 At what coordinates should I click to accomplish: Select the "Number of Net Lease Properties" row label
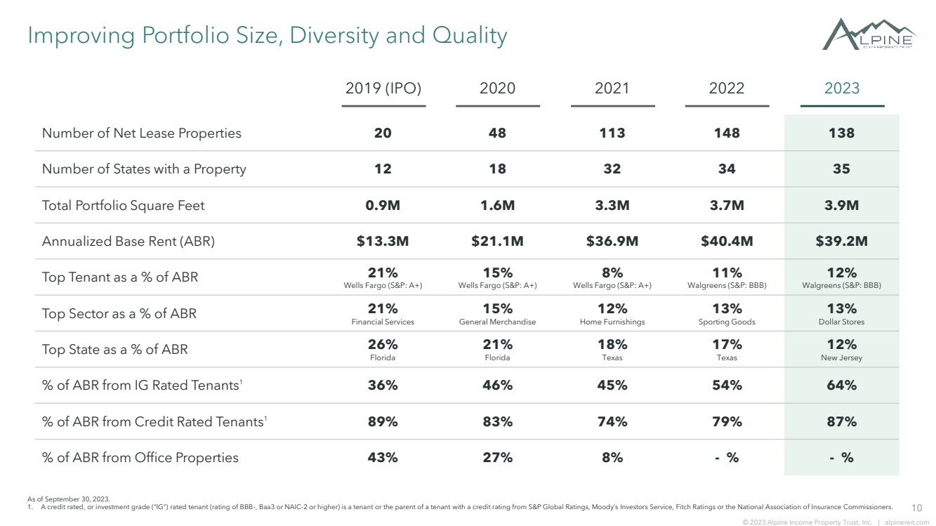(142, 133)
